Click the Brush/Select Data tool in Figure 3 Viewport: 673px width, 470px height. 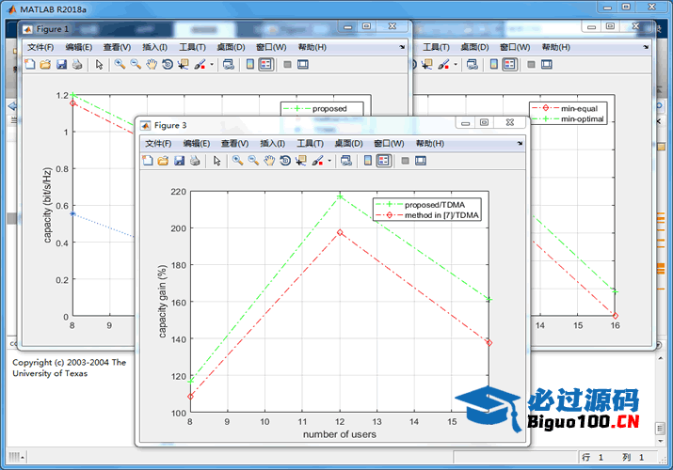pos(317,161)
